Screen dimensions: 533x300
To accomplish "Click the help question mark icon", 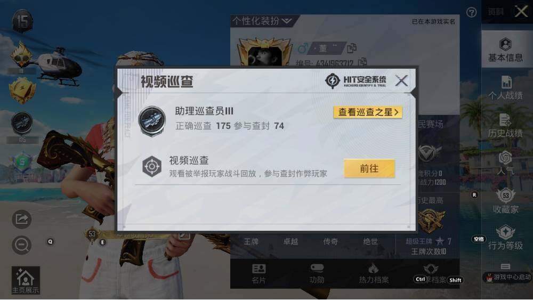I will click(471, 13).
